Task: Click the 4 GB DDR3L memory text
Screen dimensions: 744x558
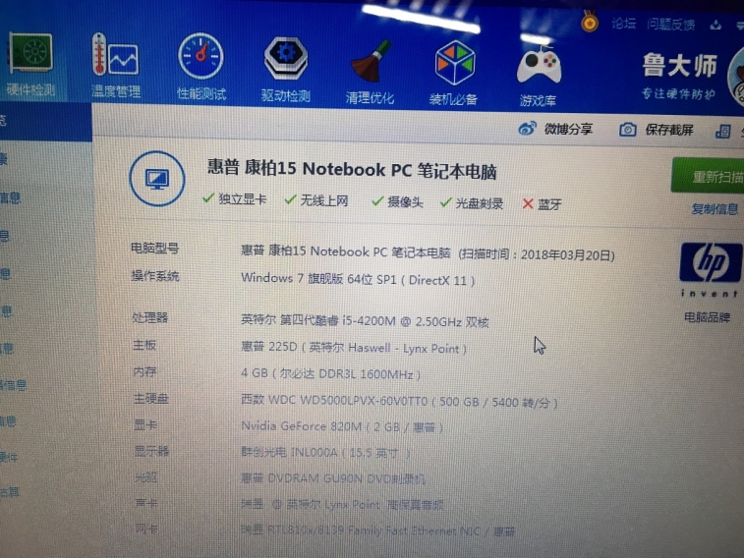Action: pos(330,374)
